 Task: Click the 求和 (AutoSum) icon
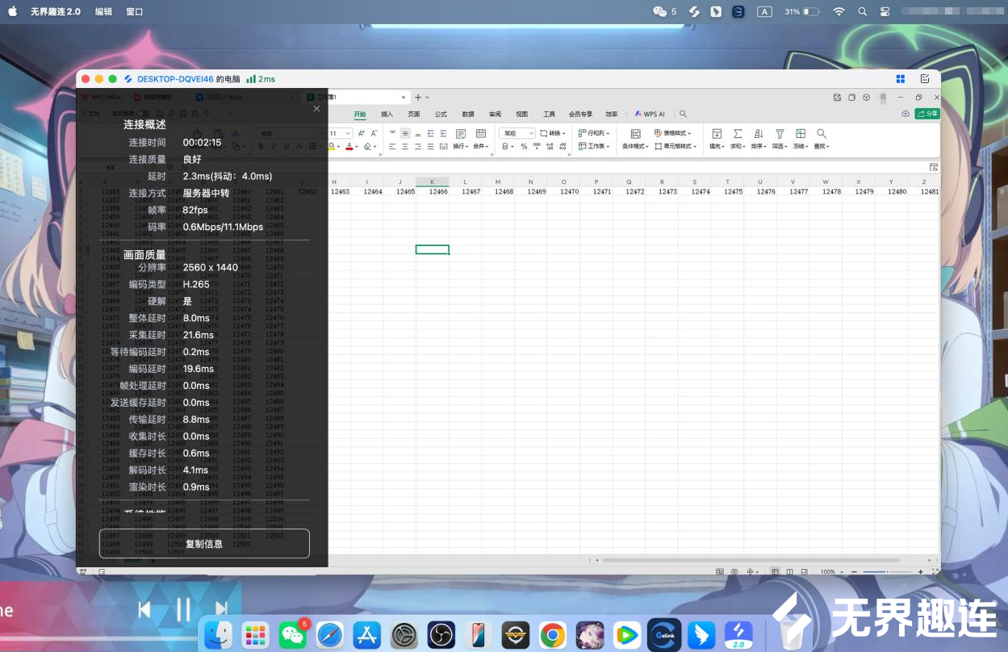click(x=737, y=134)
